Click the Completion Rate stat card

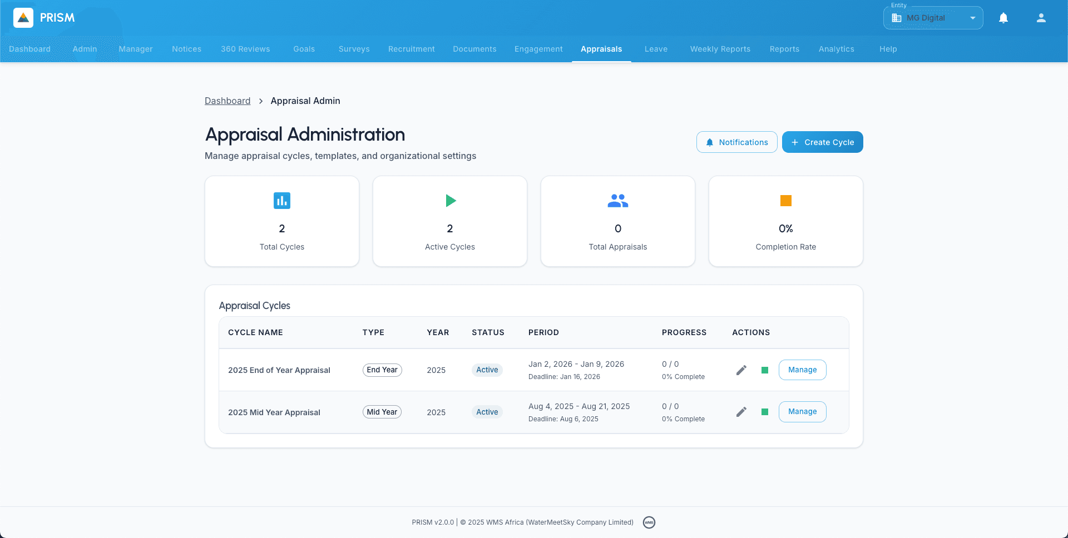(x=785, y=221)
